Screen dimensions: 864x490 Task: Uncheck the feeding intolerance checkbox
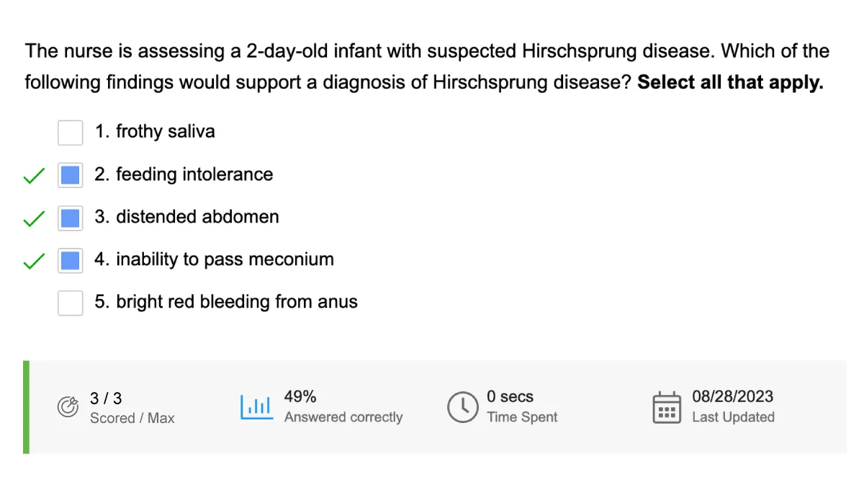coord(70,175)
